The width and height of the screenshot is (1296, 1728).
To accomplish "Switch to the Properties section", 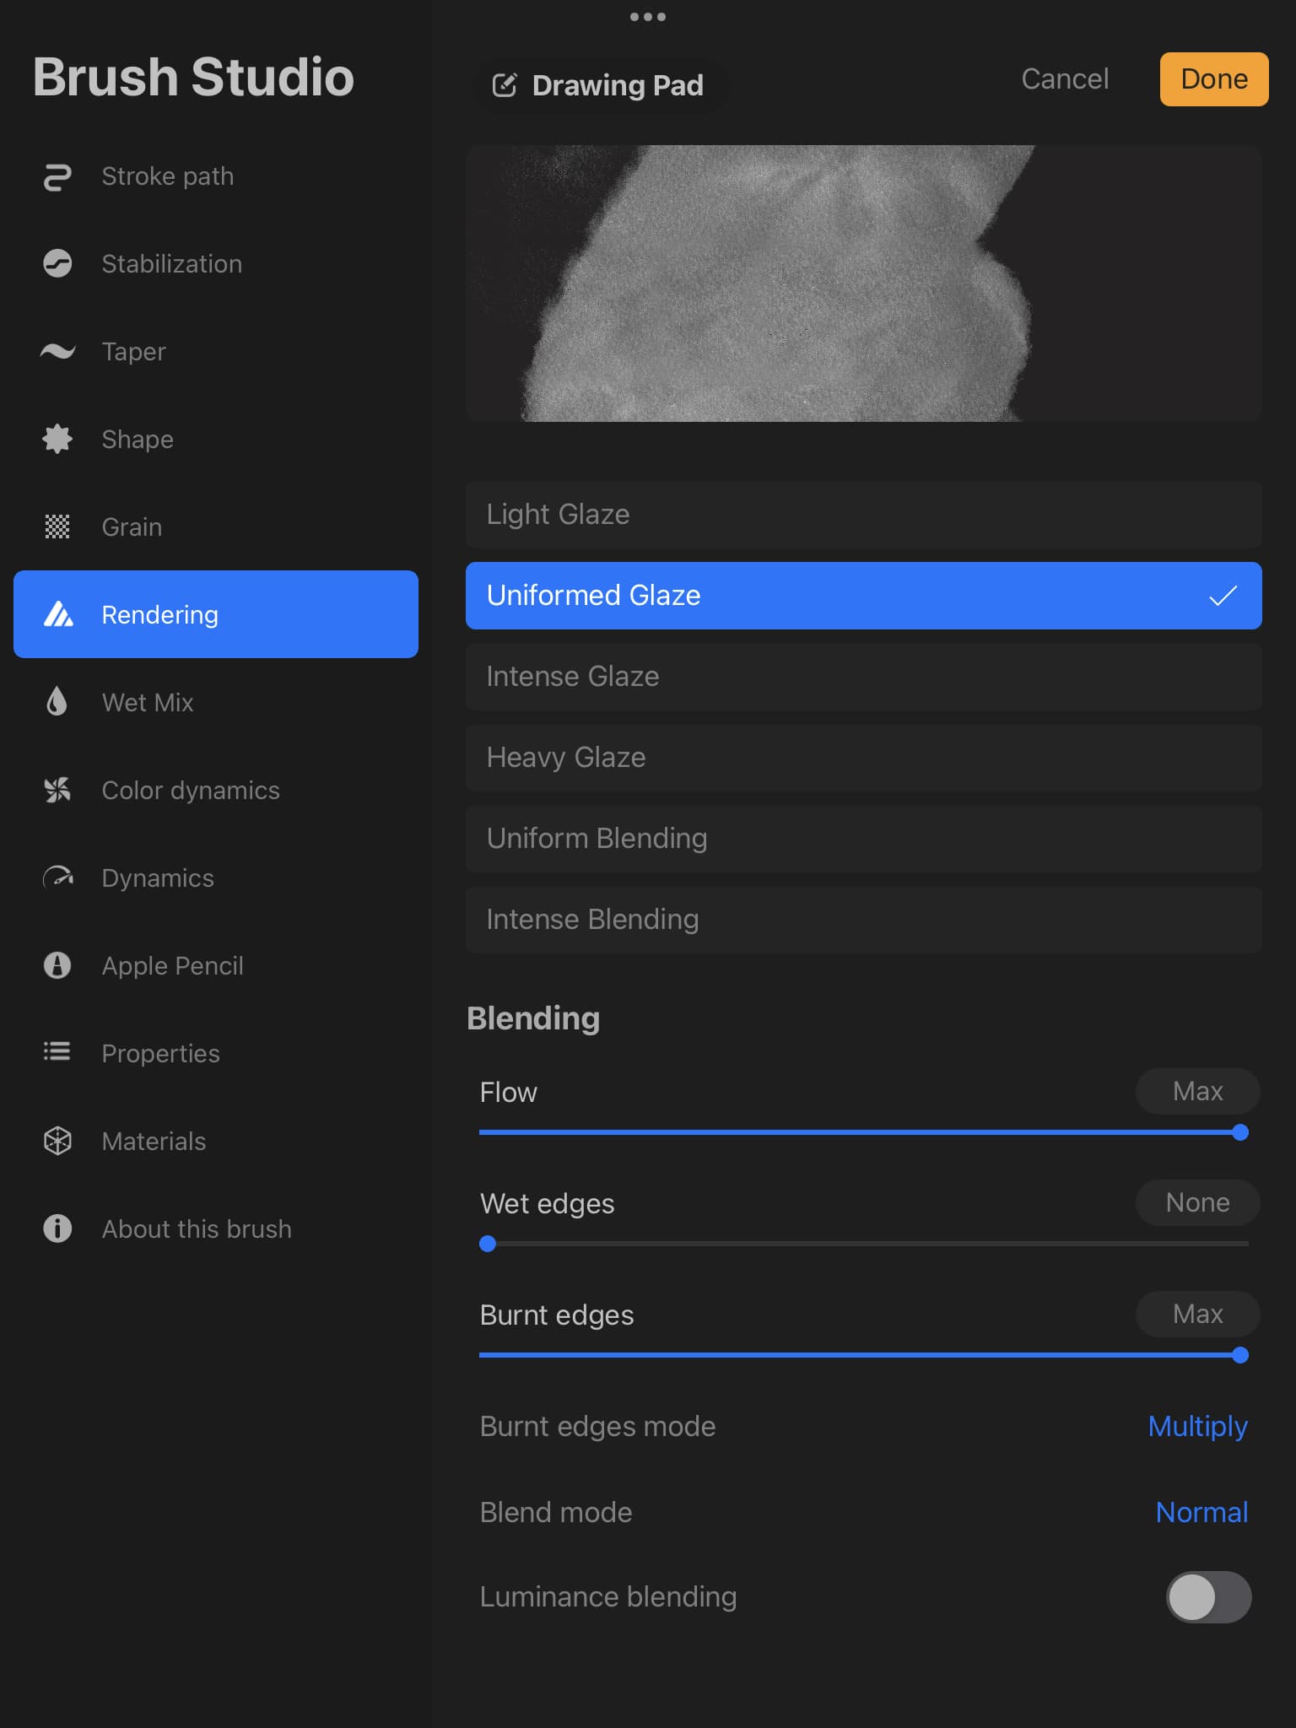I will click(160, 1053).
